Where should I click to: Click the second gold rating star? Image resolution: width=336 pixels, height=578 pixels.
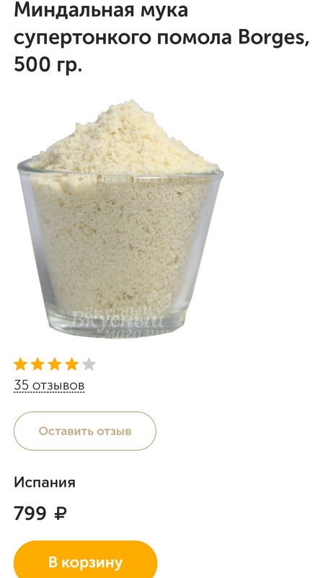[37, 365]
